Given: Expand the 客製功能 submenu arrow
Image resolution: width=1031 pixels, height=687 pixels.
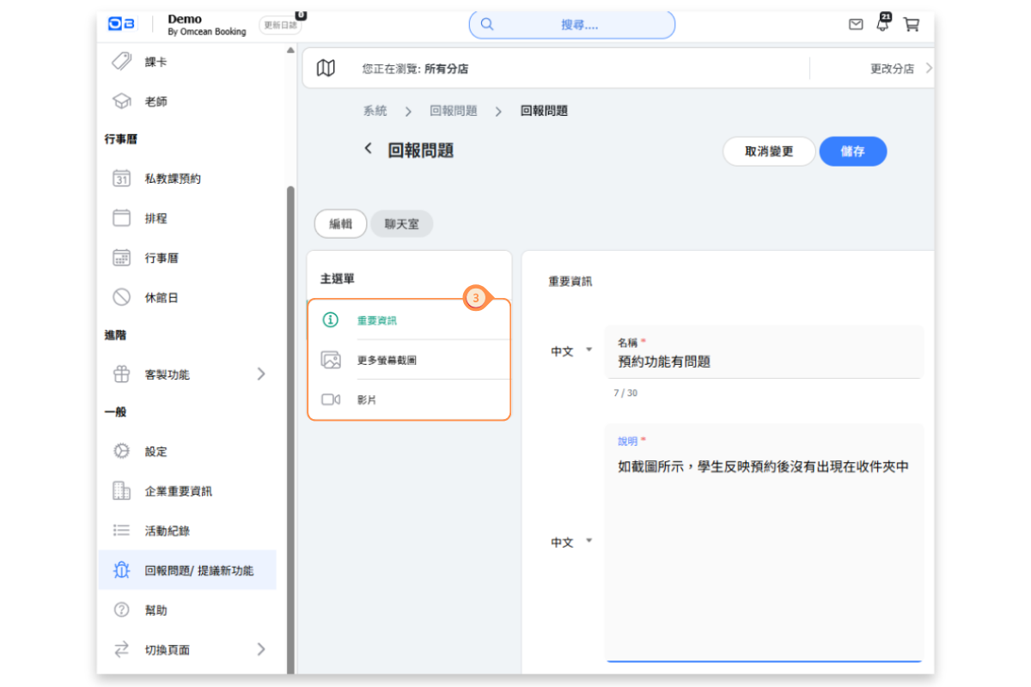Looking at the screenshot, I should pos(261,374).
